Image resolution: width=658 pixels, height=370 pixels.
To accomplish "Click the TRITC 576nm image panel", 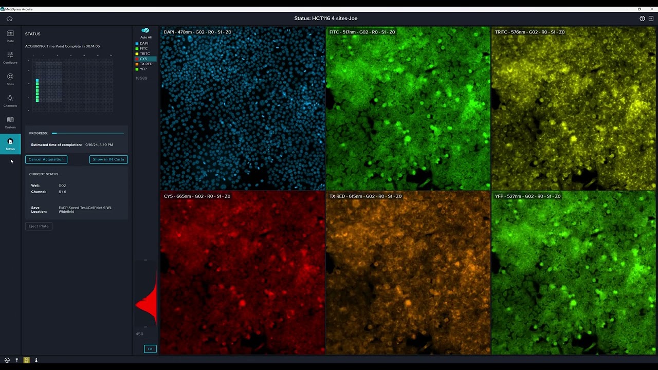I will (574, 108).
